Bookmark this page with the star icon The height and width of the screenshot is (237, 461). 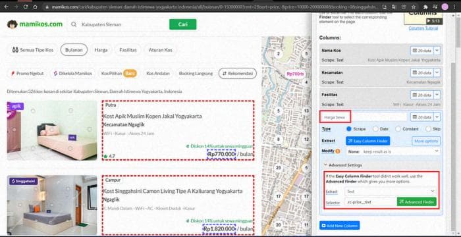pos(414,7)
